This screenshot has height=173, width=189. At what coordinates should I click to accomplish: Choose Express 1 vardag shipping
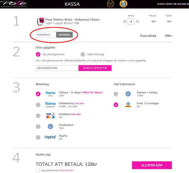[116, 94]
